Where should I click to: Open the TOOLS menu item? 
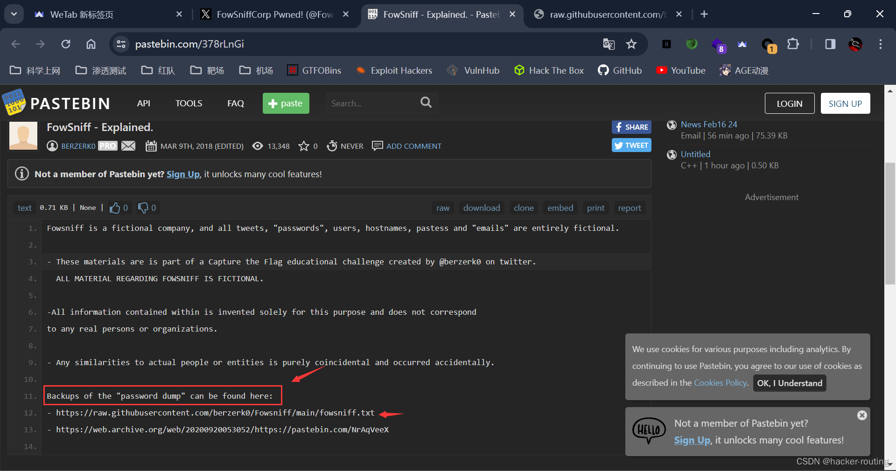[189, 103]
